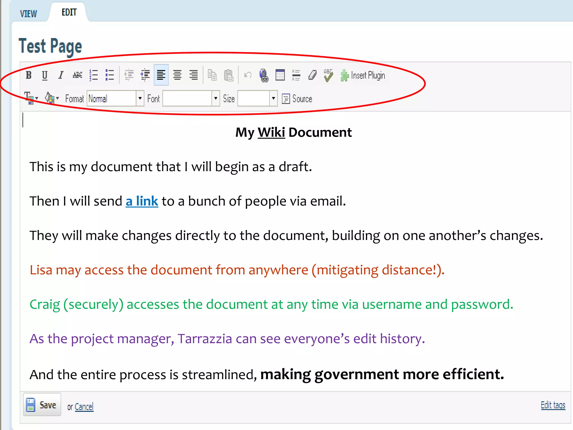Apply strikethrough ABC formatting
The width and height of the screenshot is (573, 430).
[x=77, y=75]
